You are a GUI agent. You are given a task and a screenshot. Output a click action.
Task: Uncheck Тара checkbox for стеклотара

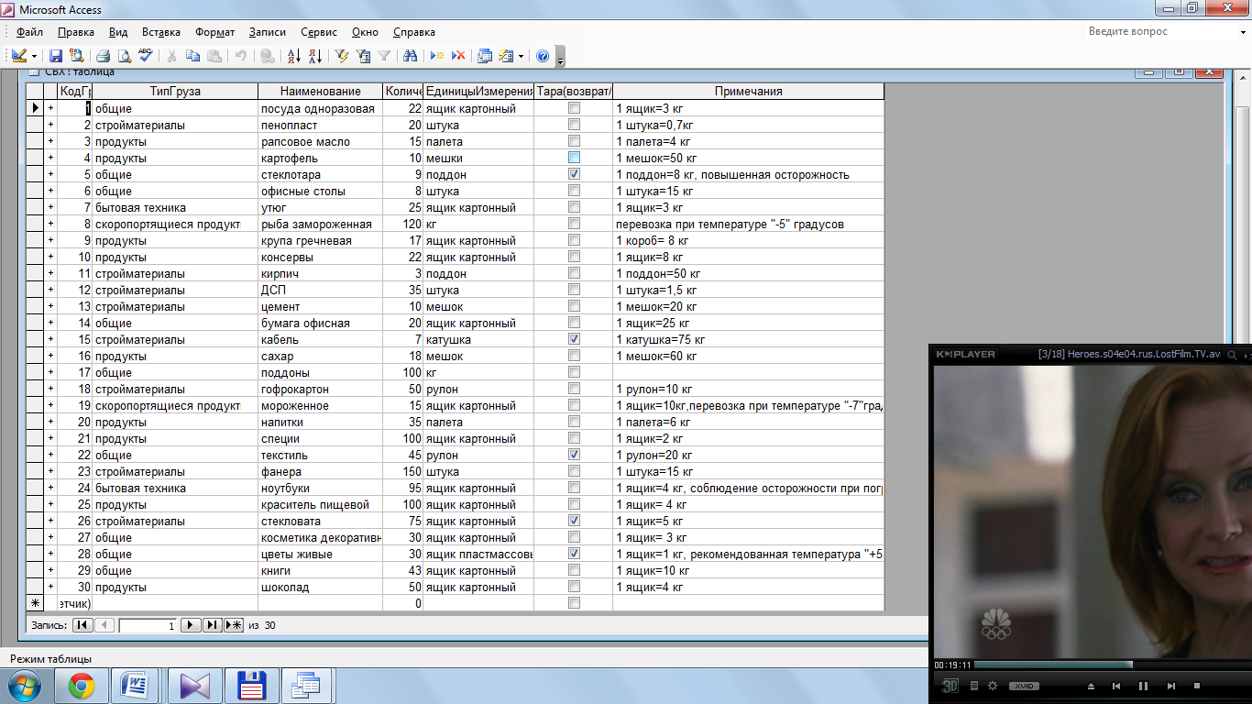[x=574, y=174]
